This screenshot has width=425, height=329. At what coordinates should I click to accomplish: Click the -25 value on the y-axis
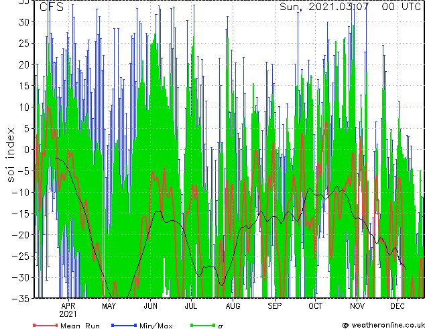point(21,256)
